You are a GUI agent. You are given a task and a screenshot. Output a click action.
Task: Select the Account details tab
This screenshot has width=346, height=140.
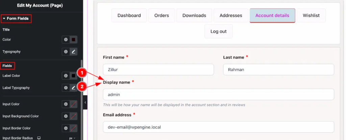pyautogui.click(x=272, y=16)
